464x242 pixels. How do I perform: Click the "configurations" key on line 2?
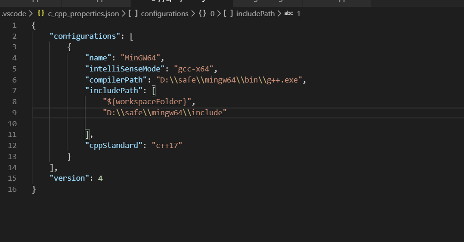(85, 36)
